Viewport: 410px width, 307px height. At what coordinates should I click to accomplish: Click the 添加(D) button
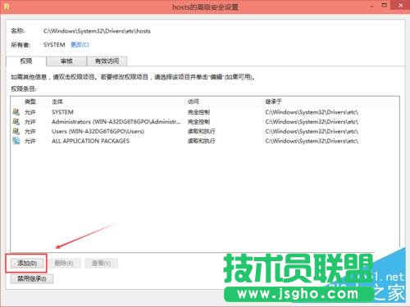[x=27, y=264]
